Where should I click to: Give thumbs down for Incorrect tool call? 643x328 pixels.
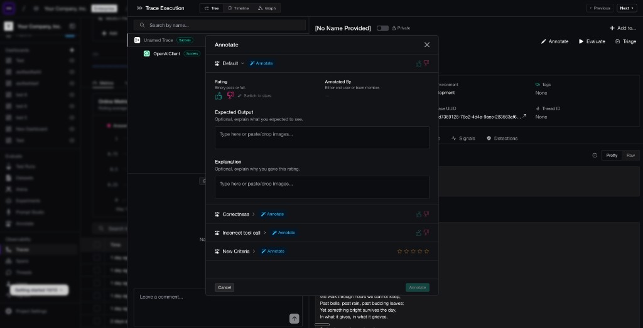click(x=426, y=233)
